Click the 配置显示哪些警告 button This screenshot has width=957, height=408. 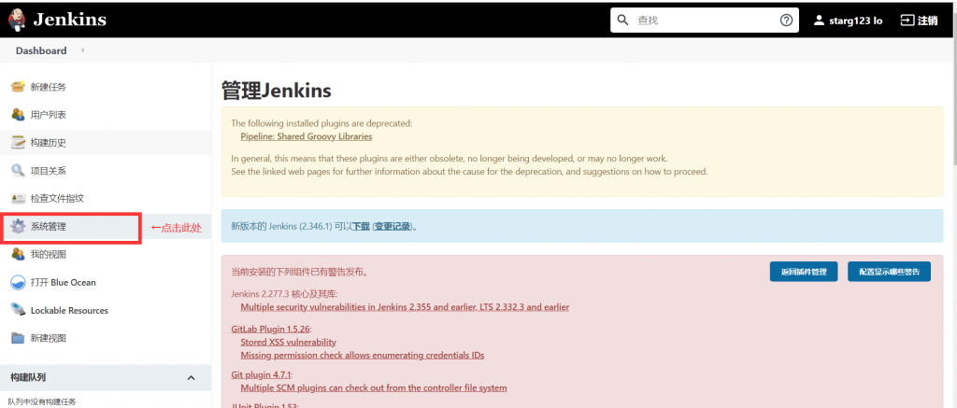(889, 272)
